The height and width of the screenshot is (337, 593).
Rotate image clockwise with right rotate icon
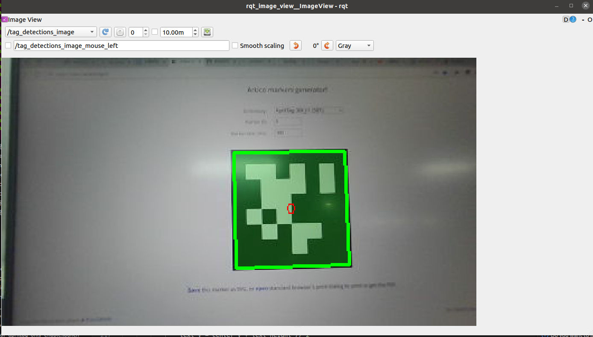(x=327, y=45)
